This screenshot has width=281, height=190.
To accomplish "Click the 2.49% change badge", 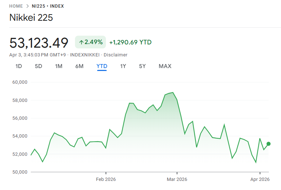I will 91,42.
